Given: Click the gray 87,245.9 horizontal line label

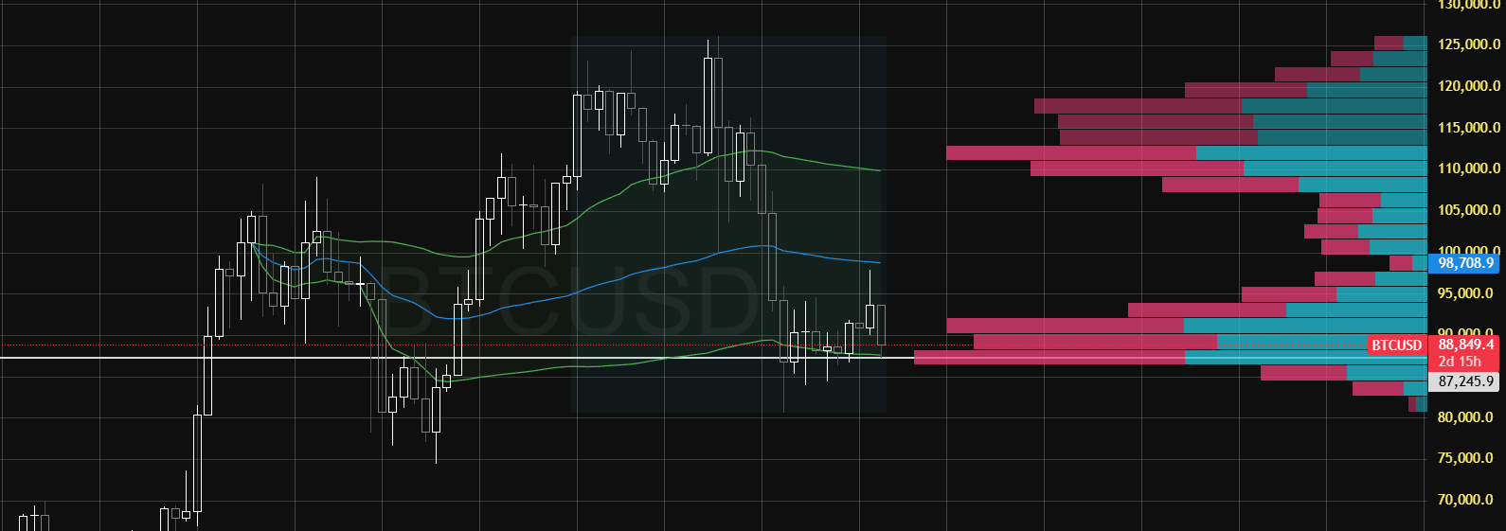Looking at the screenshot, I should point(1464,381).
